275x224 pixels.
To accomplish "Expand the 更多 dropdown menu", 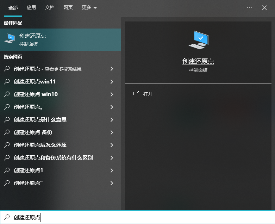I will pos(89,8).
